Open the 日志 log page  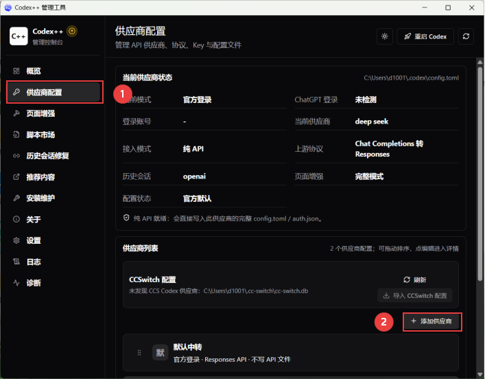[54, 262]
